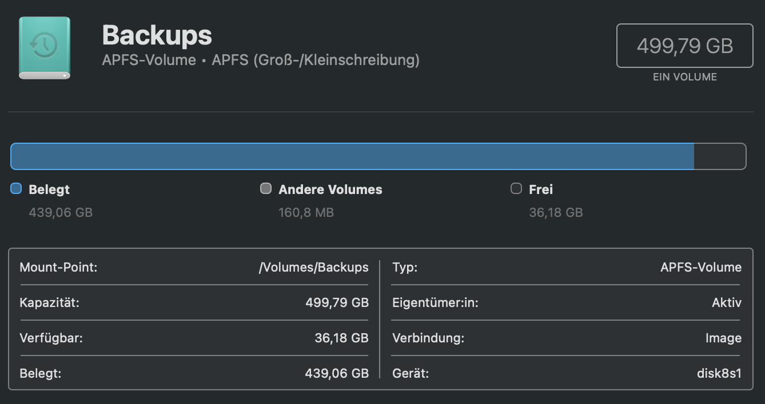Click the Eigentümer:in value Aktiv
765x404 pixels.
[726, 302]
